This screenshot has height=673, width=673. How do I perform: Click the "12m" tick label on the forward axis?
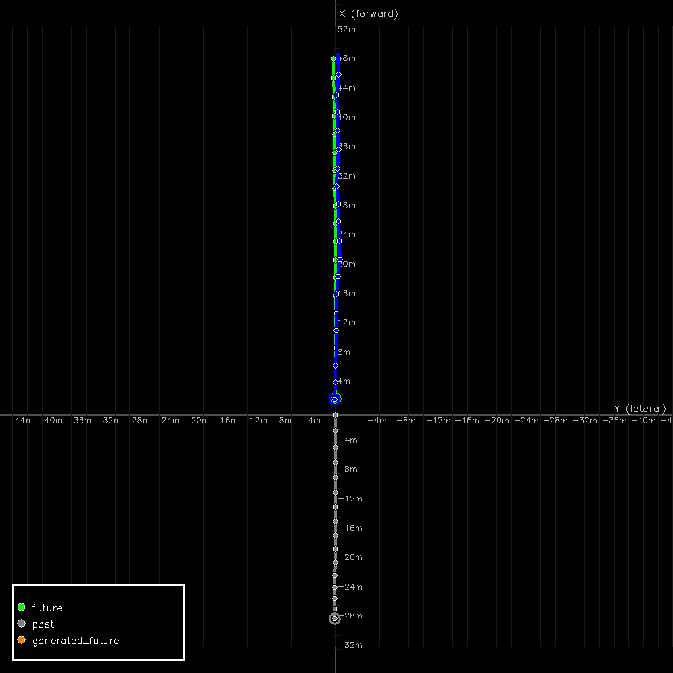coord(347,322)
